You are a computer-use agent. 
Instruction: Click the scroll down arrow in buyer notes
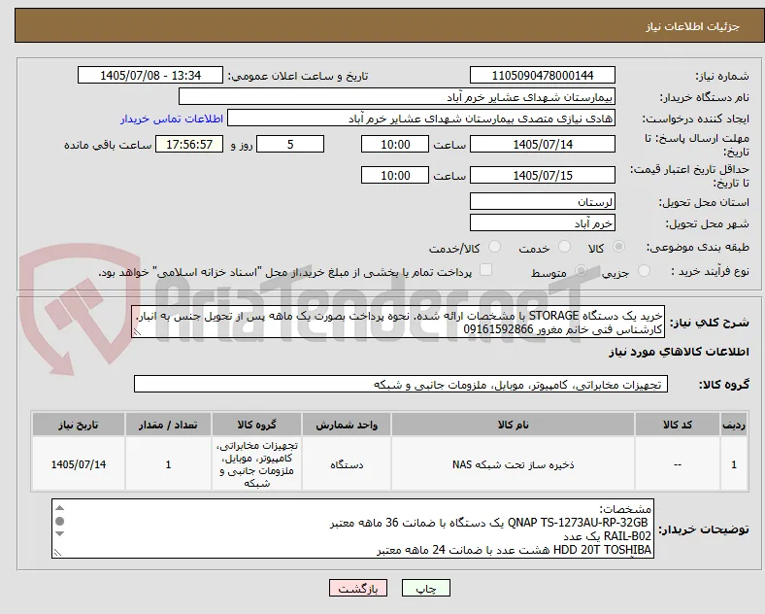click(x=59, y=534)
